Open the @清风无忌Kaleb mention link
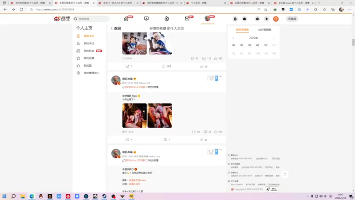This screenshot has width=355, height=200. 138,180
